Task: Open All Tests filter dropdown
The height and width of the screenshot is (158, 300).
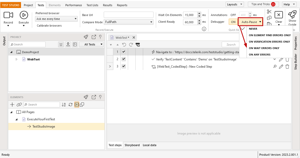Action: click(92, 44)
